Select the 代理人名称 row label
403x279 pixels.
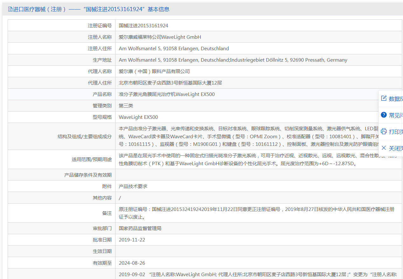point(100,71)
